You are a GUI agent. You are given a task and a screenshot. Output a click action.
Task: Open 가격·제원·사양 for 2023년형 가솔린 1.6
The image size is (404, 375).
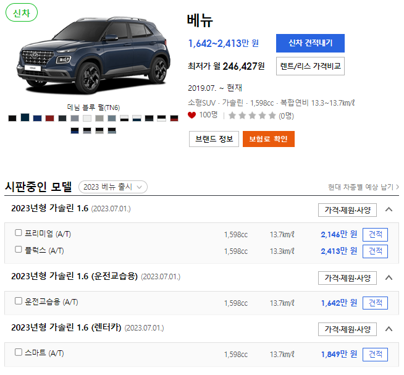tap(347, 210)
